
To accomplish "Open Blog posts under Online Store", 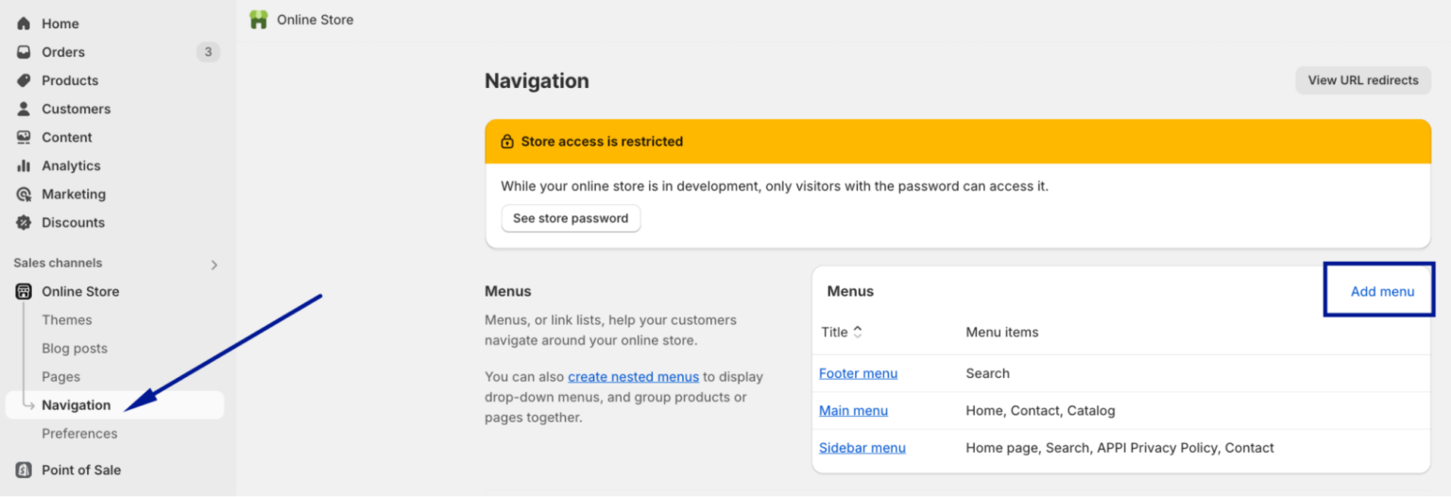I will [75, 348].
